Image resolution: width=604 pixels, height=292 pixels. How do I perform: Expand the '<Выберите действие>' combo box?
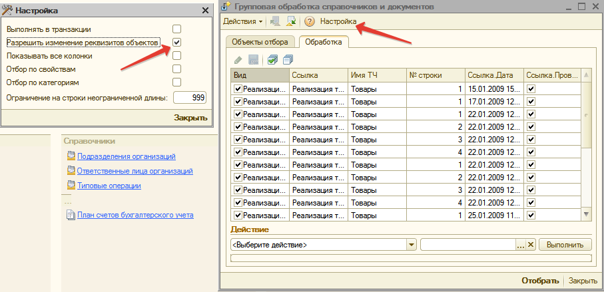click(412, 245)
